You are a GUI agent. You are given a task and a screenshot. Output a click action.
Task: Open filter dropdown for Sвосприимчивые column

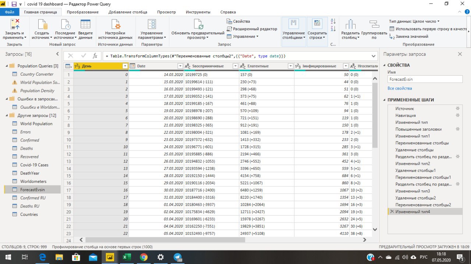pyautogui.click(x=235, y=66)
